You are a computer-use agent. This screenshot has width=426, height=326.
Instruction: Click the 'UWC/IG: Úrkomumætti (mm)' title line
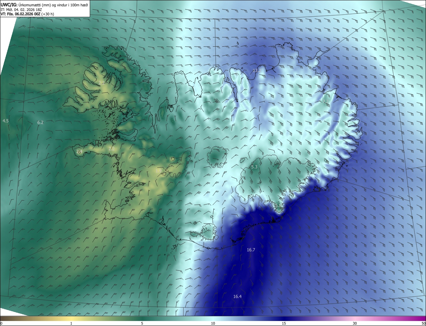(x=44, y=5)
